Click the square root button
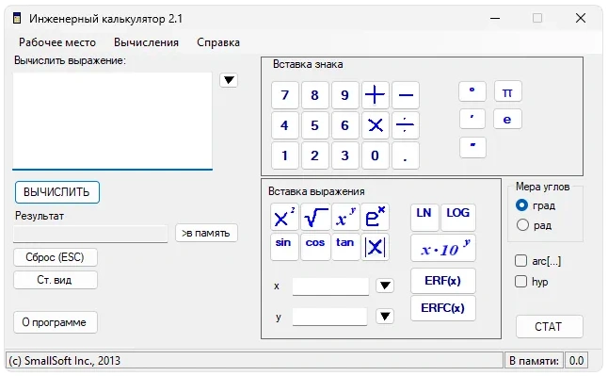Viewport: 608px width, 376px height. pos(315,217)
